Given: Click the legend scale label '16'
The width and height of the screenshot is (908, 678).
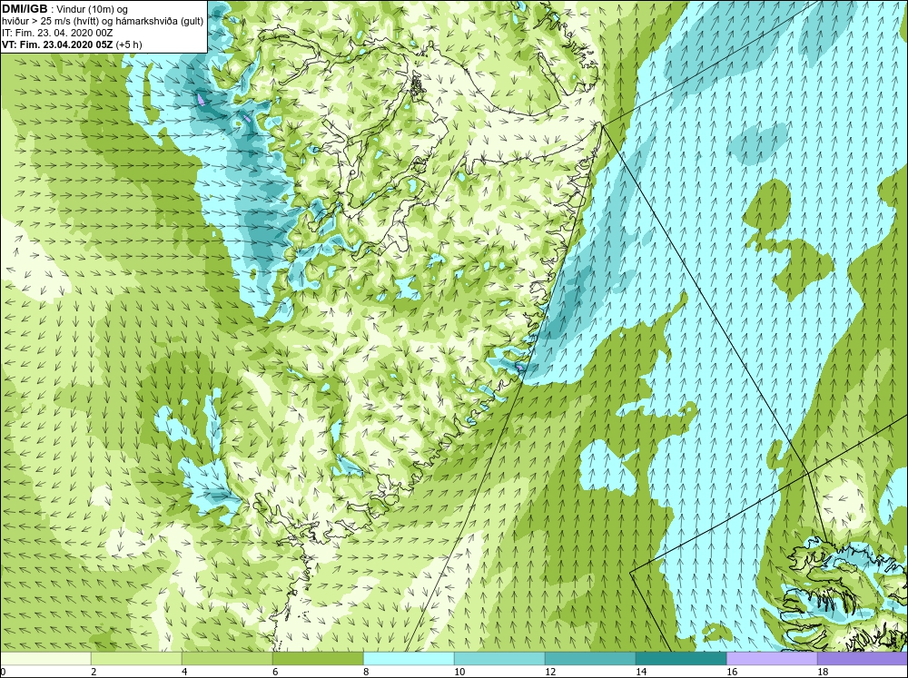Looking at the screenshot, I should pos(732,672).
